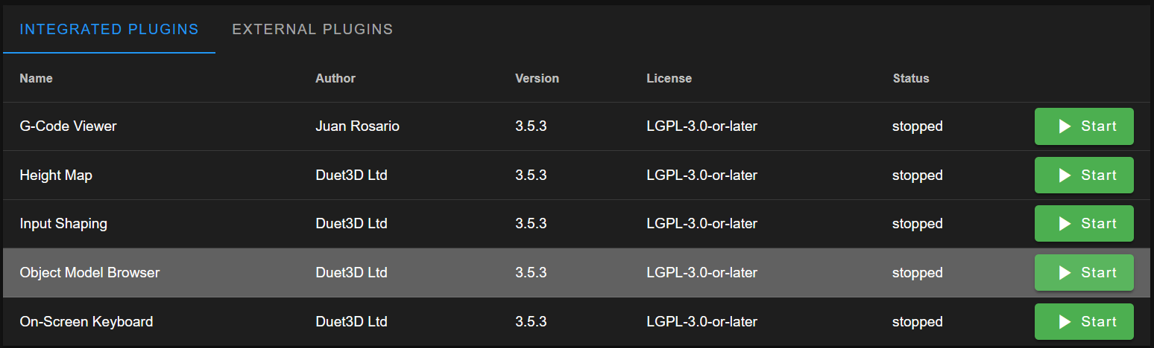1154x348 pixels.
Task: Click Duet3D Ltd in Input Shaping row
Action: click(351, 224)
